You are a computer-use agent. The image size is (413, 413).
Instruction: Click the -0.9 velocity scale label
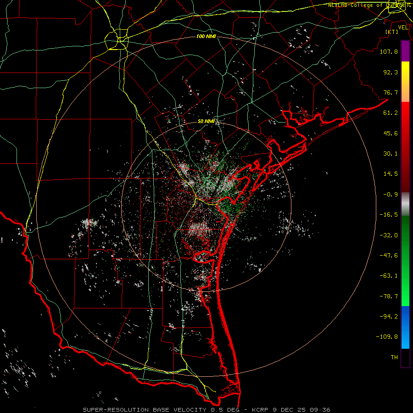pyautogui.click(x=391, y=195)
